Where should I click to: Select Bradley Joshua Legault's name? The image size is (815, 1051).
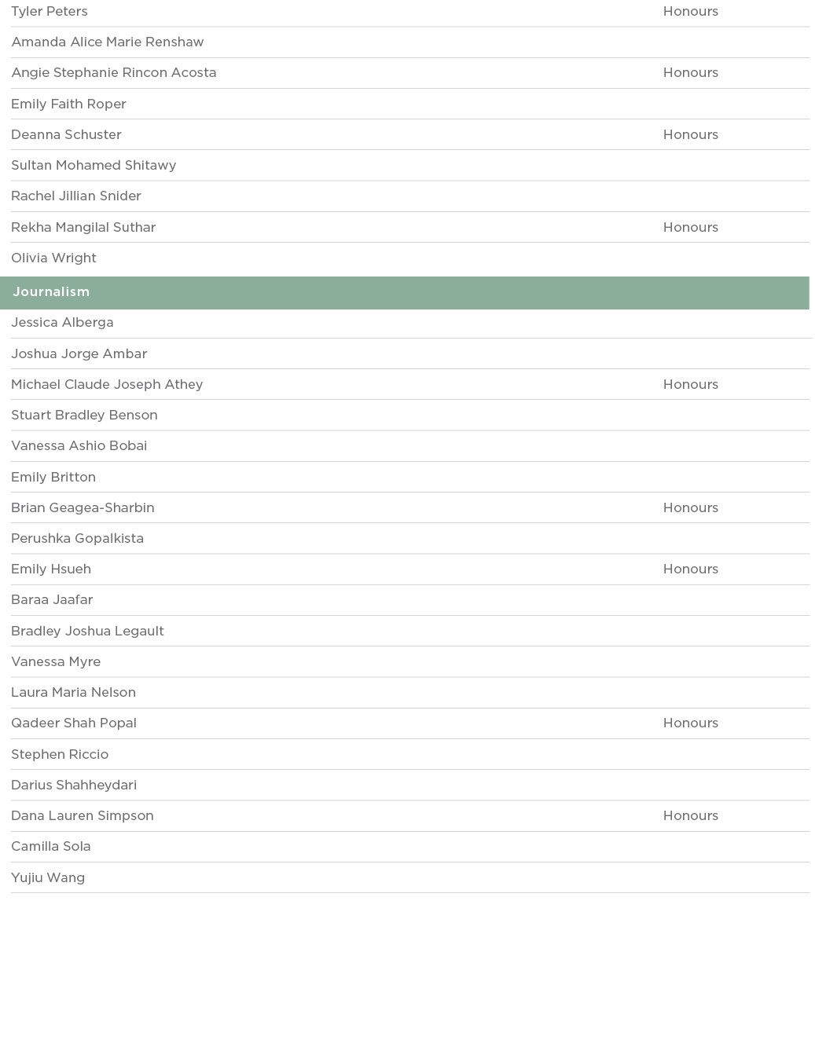(87, 632)
